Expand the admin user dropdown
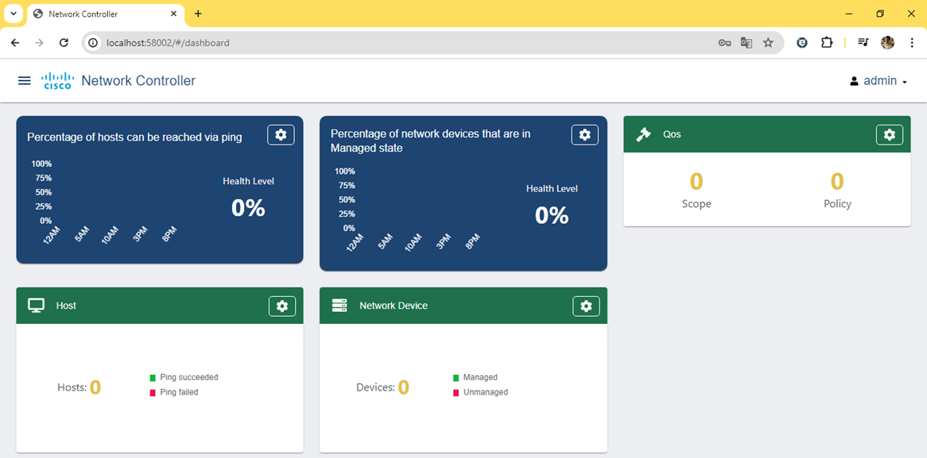Screen dimensions: 927x458 (879, 81)
